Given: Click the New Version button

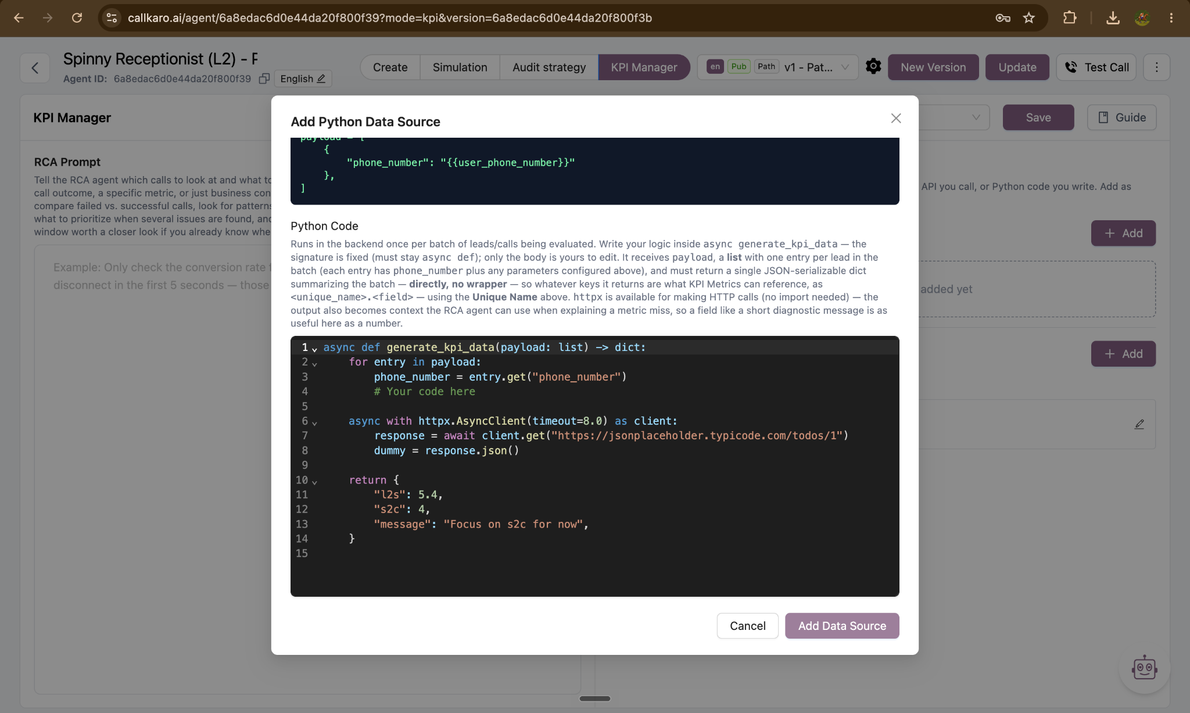Looking at the screenshot, I should click(933, 67).
